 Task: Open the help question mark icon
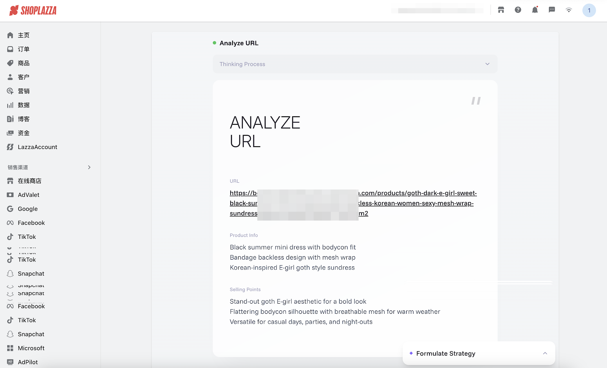518,10
